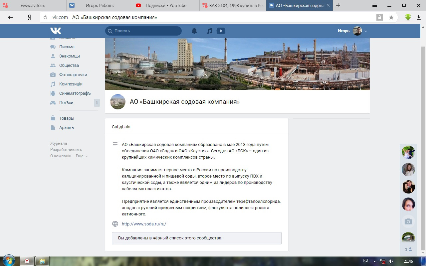Reload the page with the refresh icon
The height and width of the screenshot is (266, 426).
coord(45,17)
